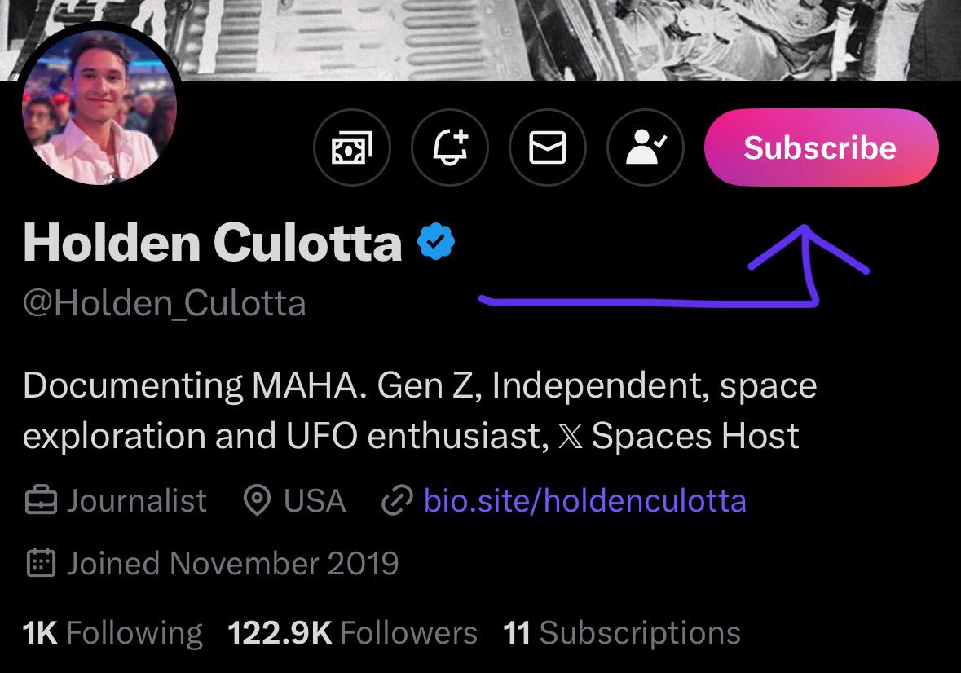Click the tip/send money icon
Image resolution: width=961 pixels, height=673 pixels.
352,148
